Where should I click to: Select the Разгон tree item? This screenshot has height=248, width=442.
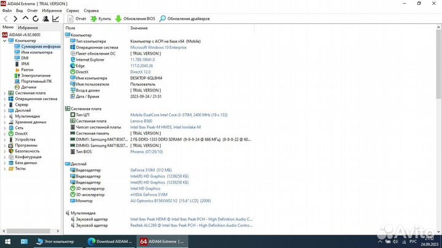(24, 69)
